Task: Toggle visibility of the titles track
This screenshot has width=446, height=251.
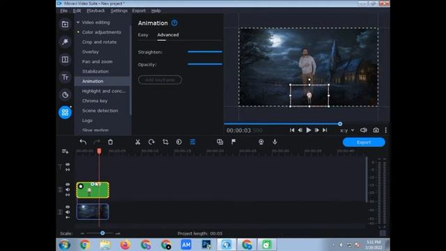Action: [68, 165]
